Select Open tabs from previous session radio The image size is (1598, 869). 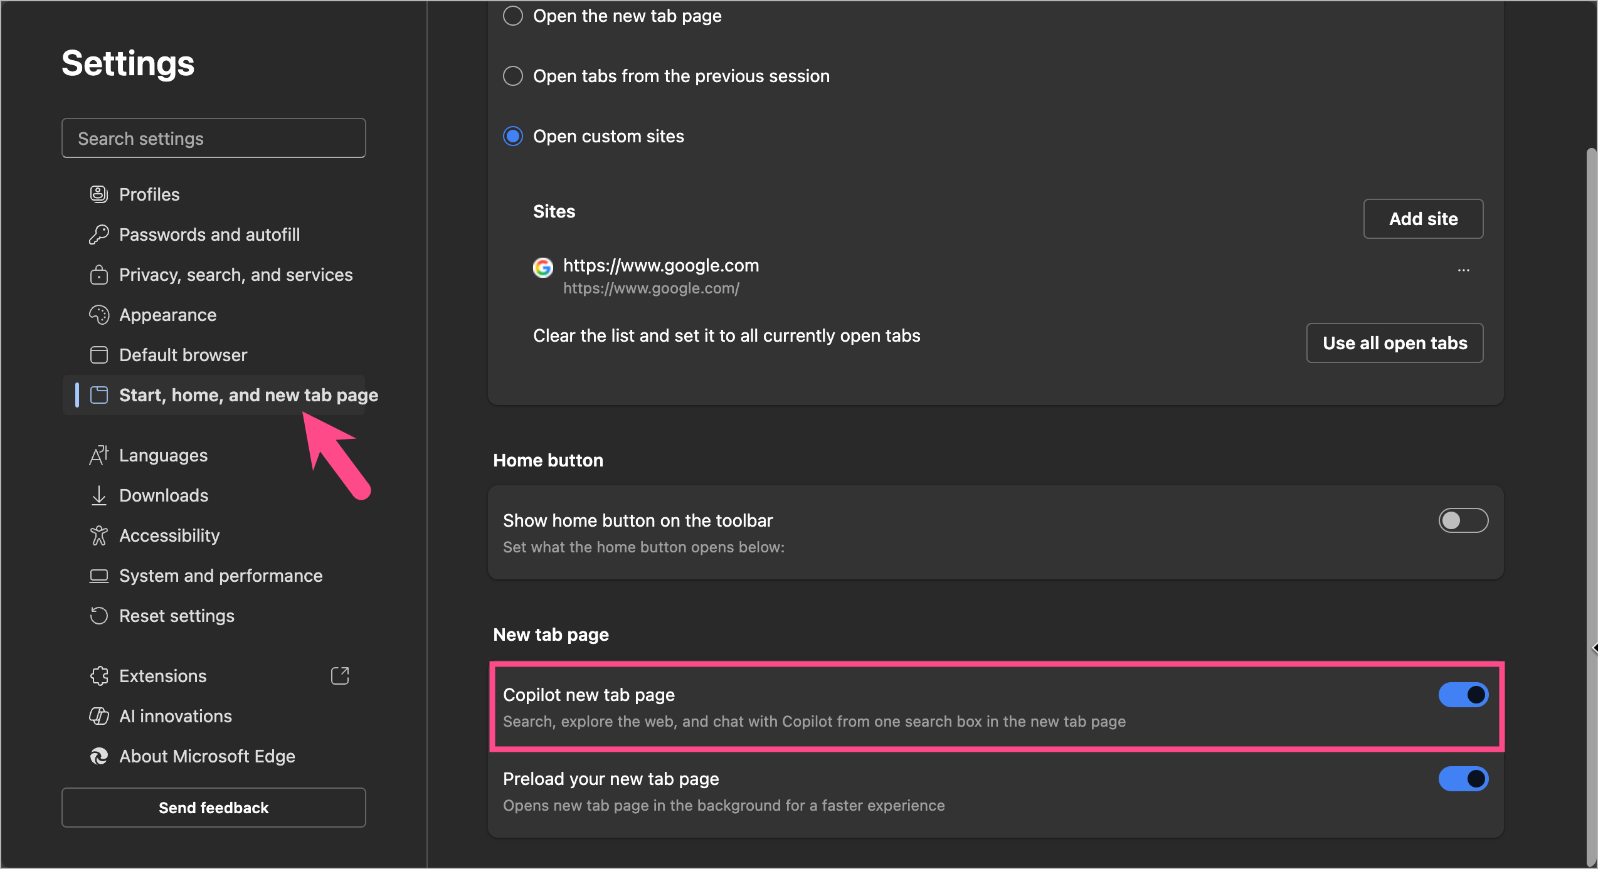(x=513, y=76)
